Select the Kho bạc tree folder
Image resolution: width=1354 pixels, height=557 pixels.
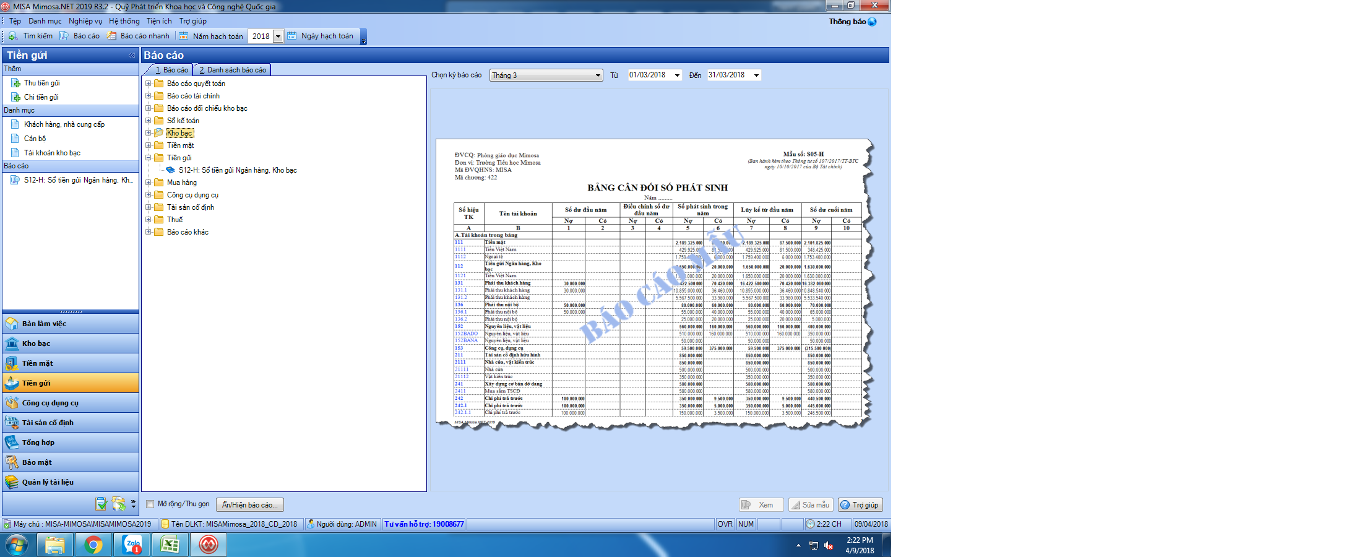tap(179, 133)
